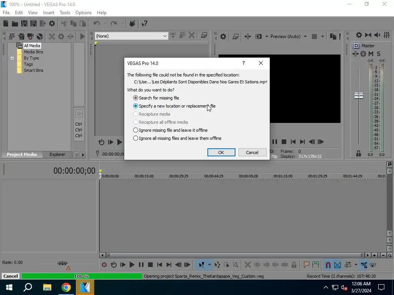Screen dimensions: 394x295
Task: Open Overlays grid dropdown arrow
Action: tap(322, 36)
